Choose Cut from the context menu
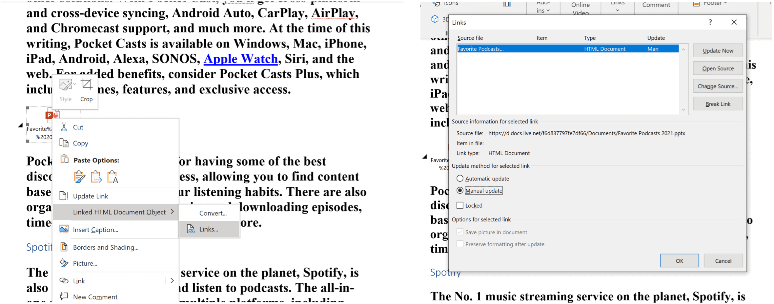 78,127
